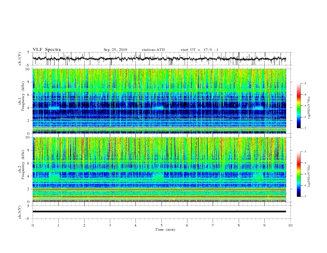Click the ch.1 colorbar log(PSD) label

point(309,108)
